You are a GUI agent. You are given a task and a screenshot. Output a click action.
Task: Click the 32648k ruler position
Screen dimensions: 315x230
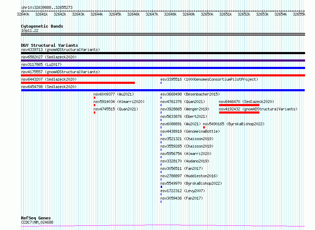tap(170, 14)
